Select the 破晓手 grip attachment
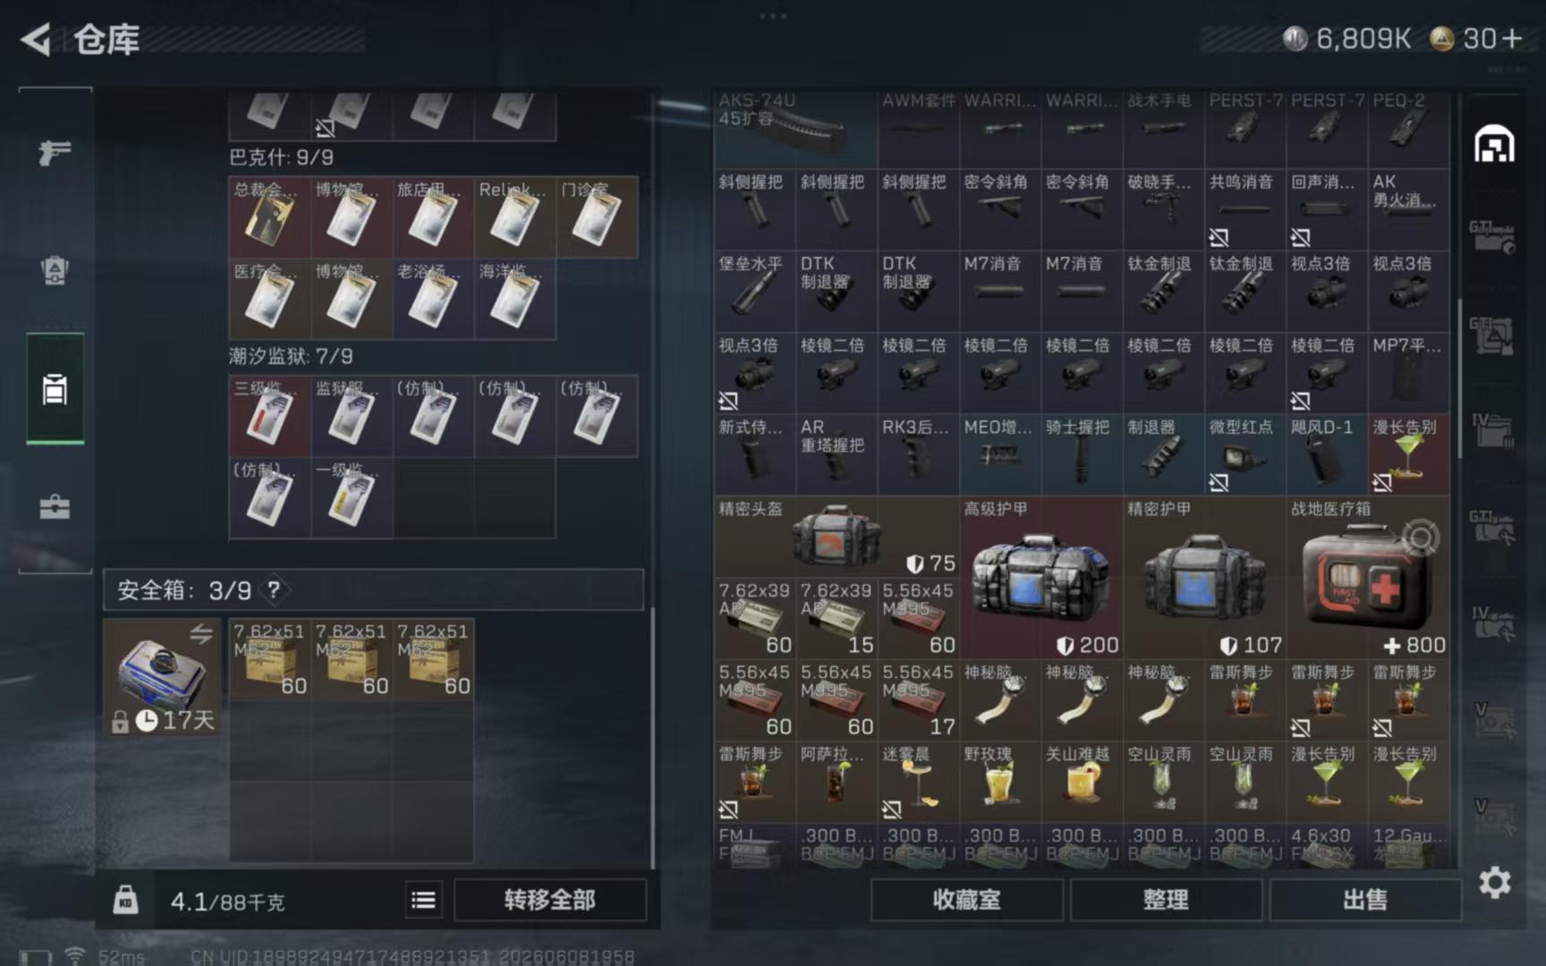Viewport: 1546px width, 966px height. click(x=1163, y=209)
